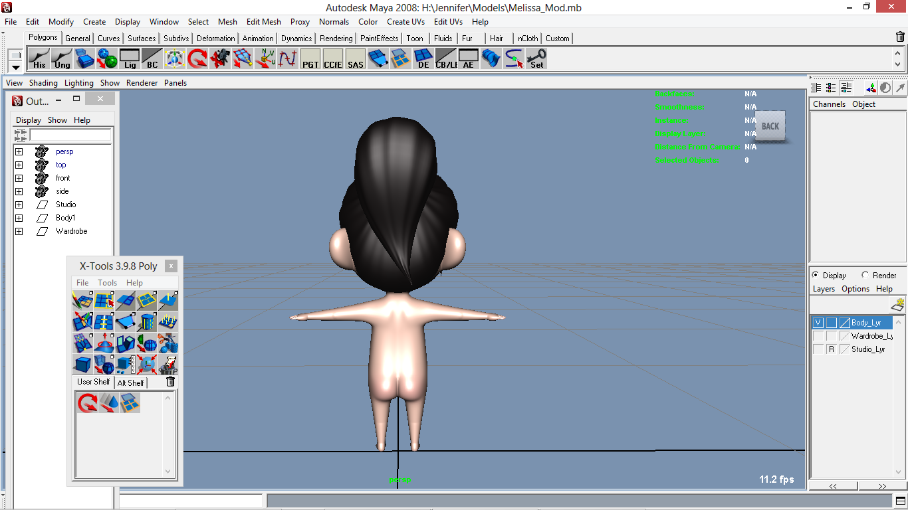Toggle visibility box of Studio_Lyr
The width and height of the screenshot is (908, 510).
tap(818, 349)
